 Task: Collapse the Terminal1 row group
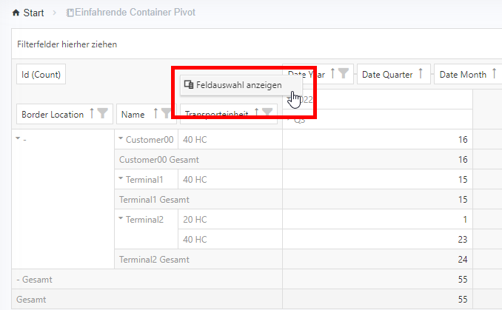tap(121, 179)
